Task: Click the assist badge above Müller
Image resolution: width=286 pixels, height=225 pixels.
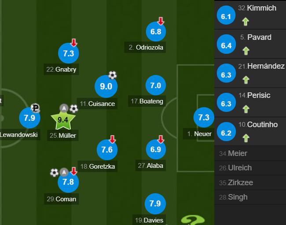Action: click(x=64, y=109)
